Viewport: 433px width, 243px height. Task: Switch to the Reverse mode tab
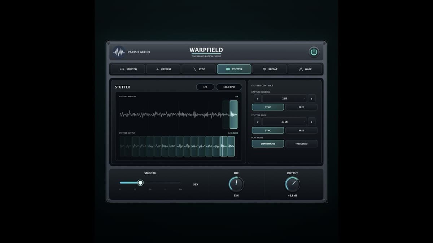pos(163,69)
